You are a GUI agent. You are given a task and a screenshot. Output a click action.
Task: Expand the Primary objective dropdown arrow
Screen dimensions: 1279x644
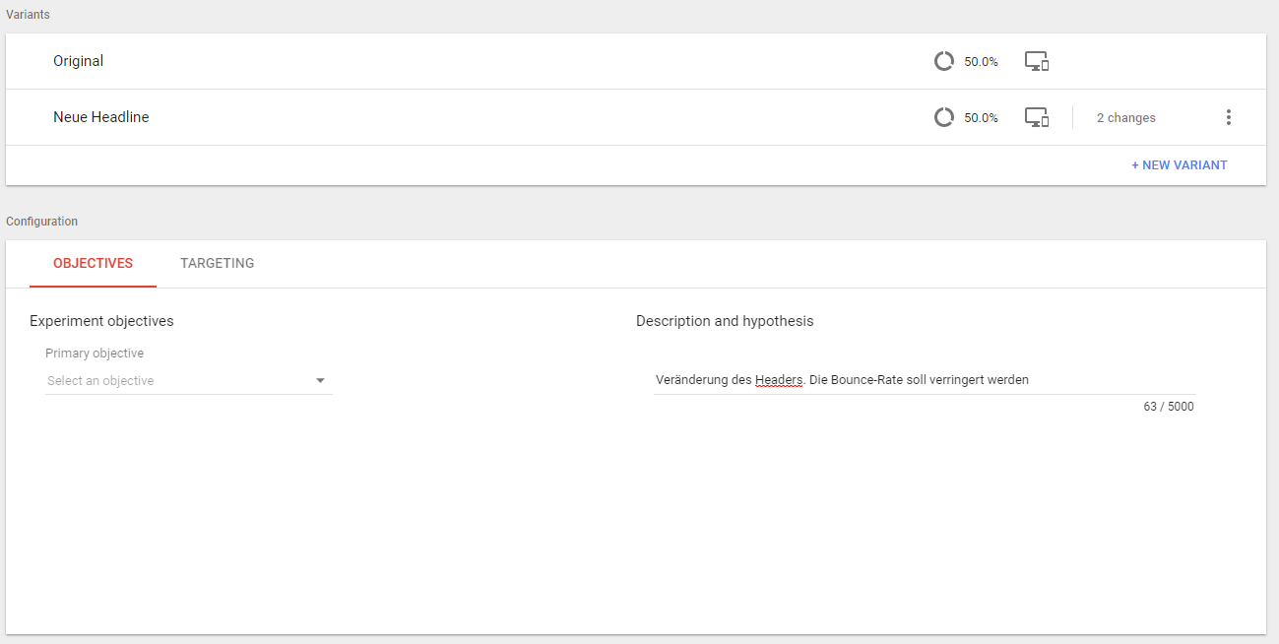click(320, 381)
